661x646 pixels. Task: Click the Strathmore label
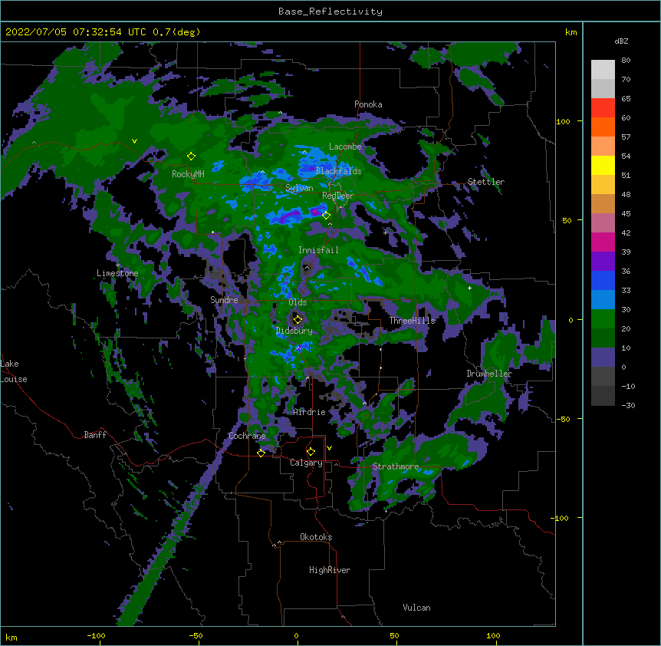click(x=396, y=466)
